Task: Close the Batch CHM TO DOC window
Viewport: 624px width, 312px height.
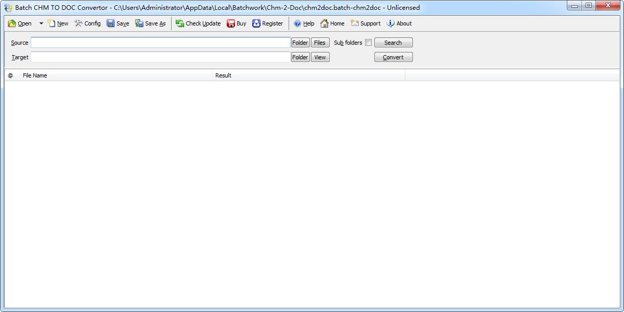Action: coord(608,6)
